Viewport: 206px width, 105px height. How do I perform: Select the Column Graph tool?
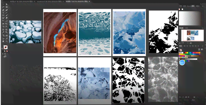tap(7, 35)
